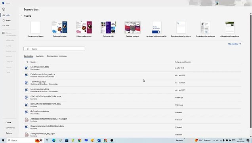Click the Word icon beside TutoWin102.docx

click(x=27, y=83)
